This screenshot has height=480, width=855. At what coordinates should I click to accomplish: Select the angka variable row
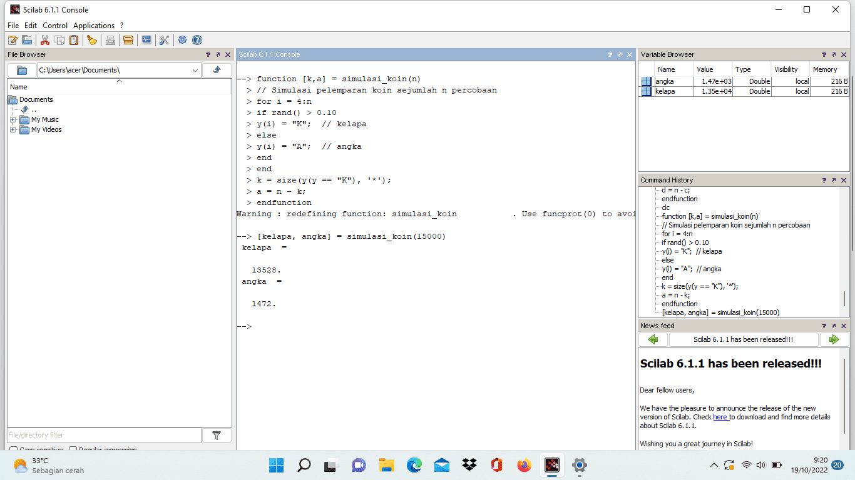click(x=744, y=81)
